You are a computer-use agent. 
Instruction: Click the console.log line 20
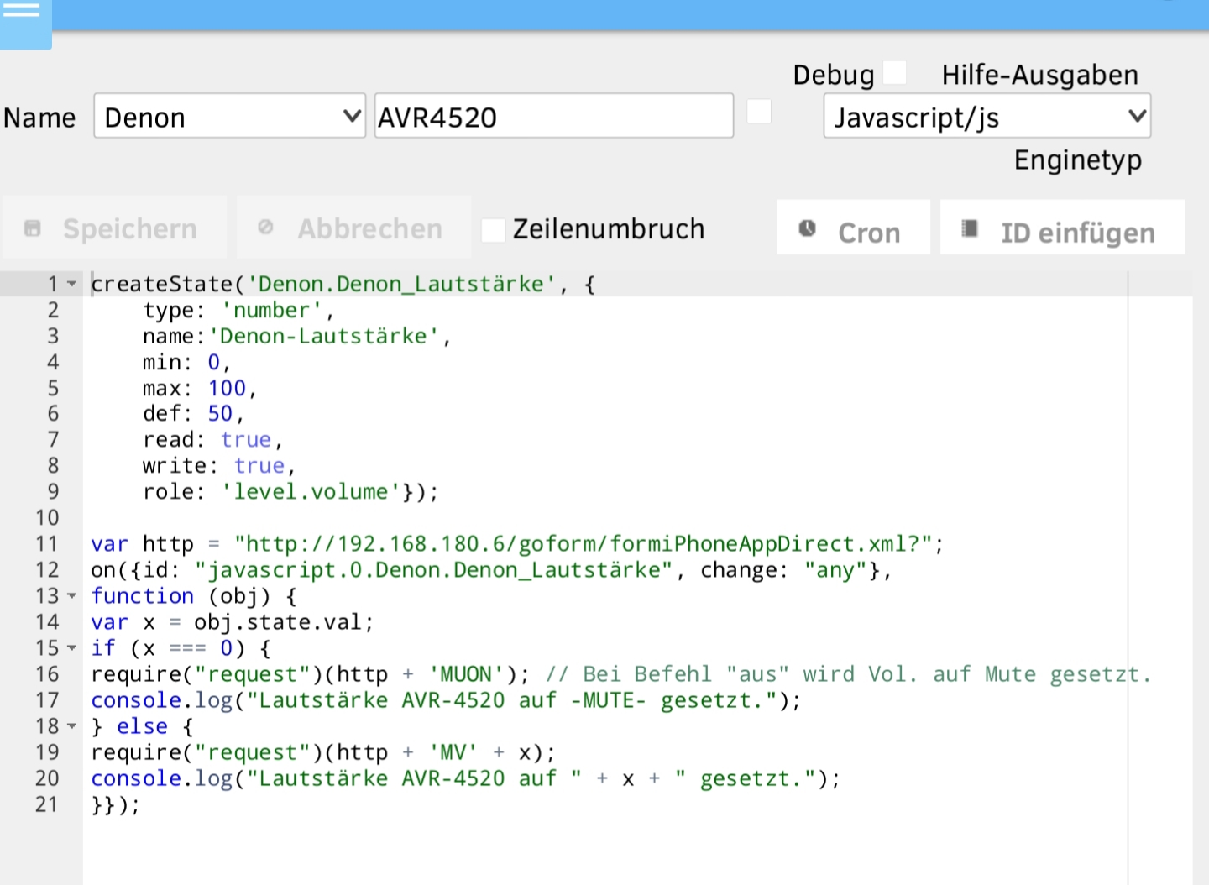click(465, 778)
